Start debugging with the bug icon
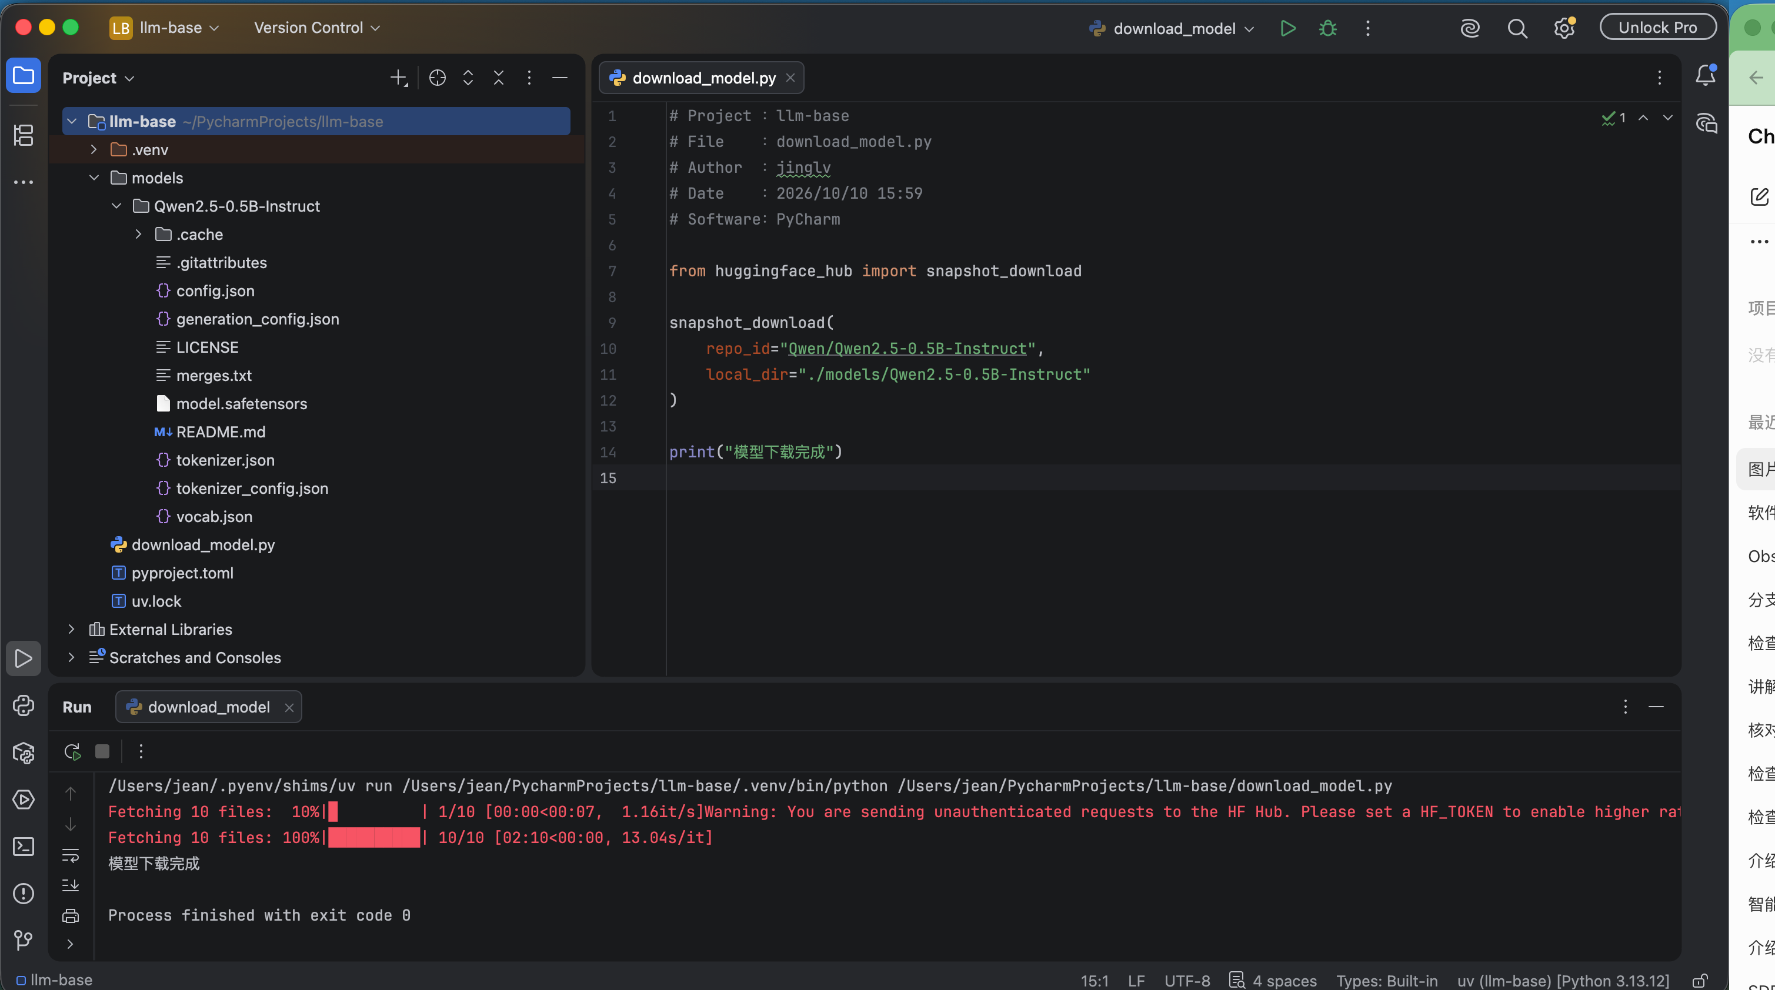Screen dimensions: 1775x990 click(1328, 28)
